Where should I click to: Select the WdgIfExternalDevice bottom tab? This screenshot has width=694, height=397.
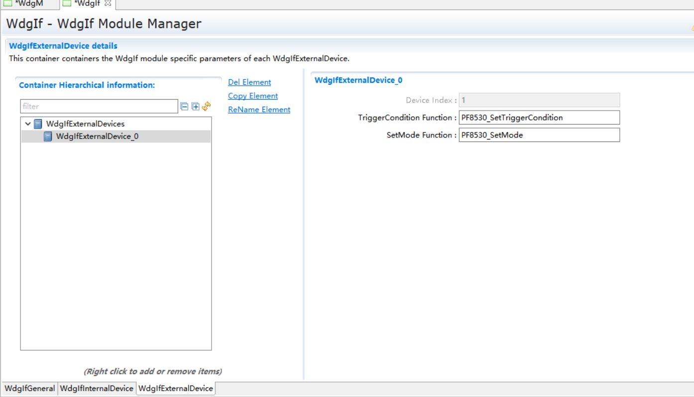click(175, 389)
